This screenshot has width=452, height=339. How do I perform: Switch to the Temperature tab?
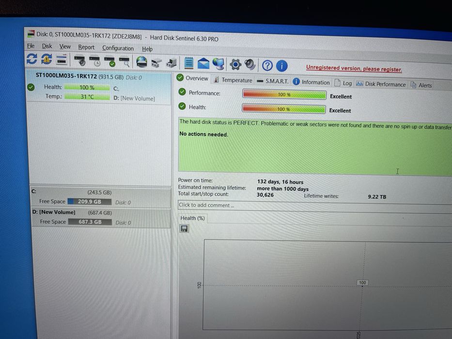coord(233,80)
